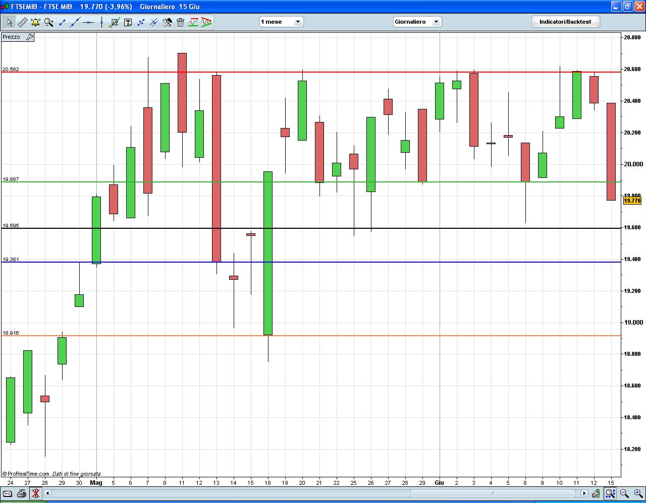Toggle the auto-fit zoom with arrows icon
Viewport: 646px width, 503px height.
point(610,493)
